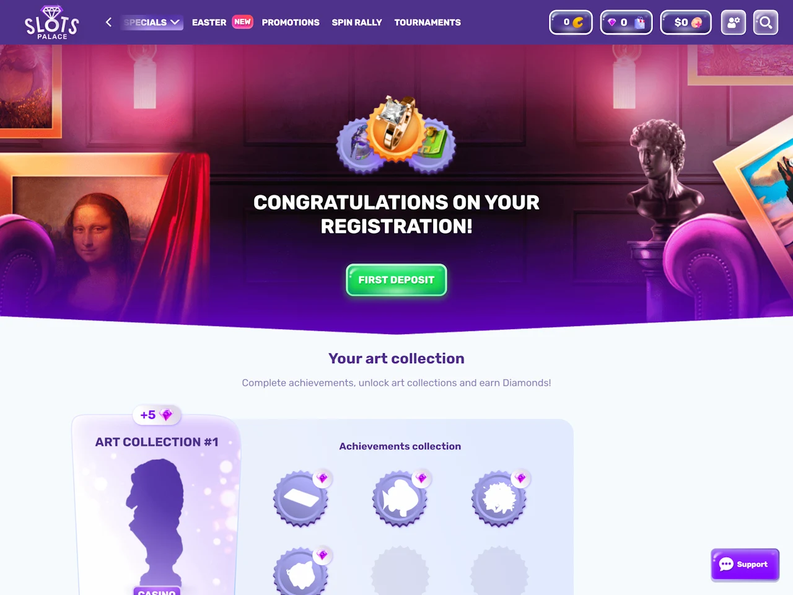Image resolution: width=793 pixels, height=595 pixels.
Task: Click the +5 diamonds reward badge
Action: click(157, 415)
